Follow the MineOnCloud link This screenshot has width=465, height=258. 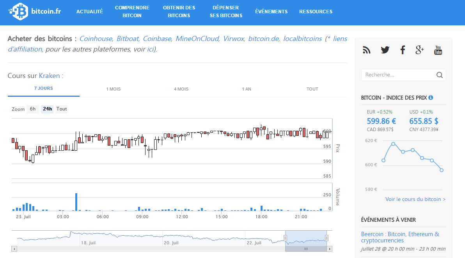click(197, 39)
